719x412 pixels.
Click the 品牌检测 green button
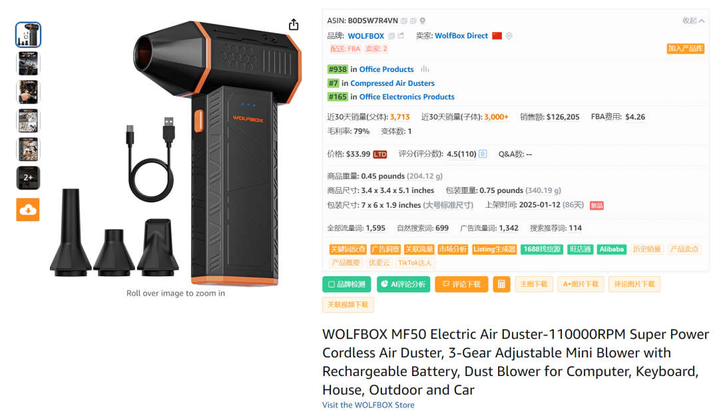(347, 284)
